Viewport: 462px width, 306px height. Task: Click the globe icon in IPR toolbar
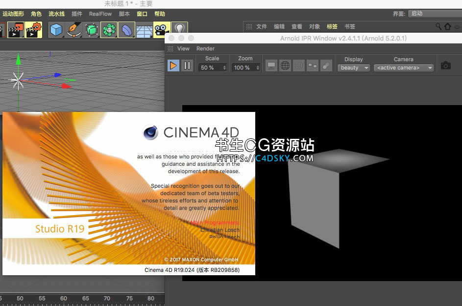pos(285,66)
